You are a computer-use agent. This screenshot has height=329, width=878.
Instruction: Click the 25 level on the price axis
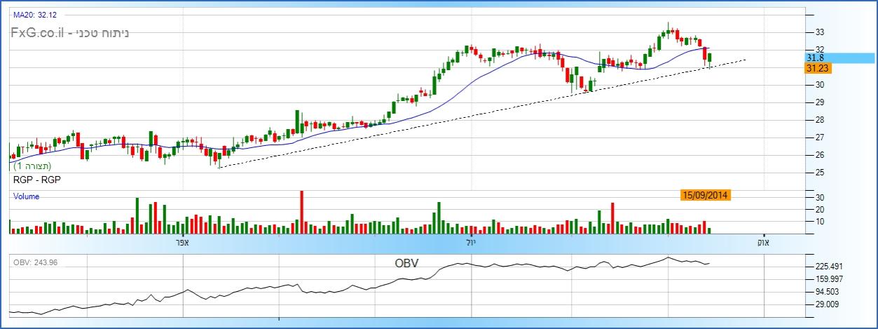(x=818, y=173)
